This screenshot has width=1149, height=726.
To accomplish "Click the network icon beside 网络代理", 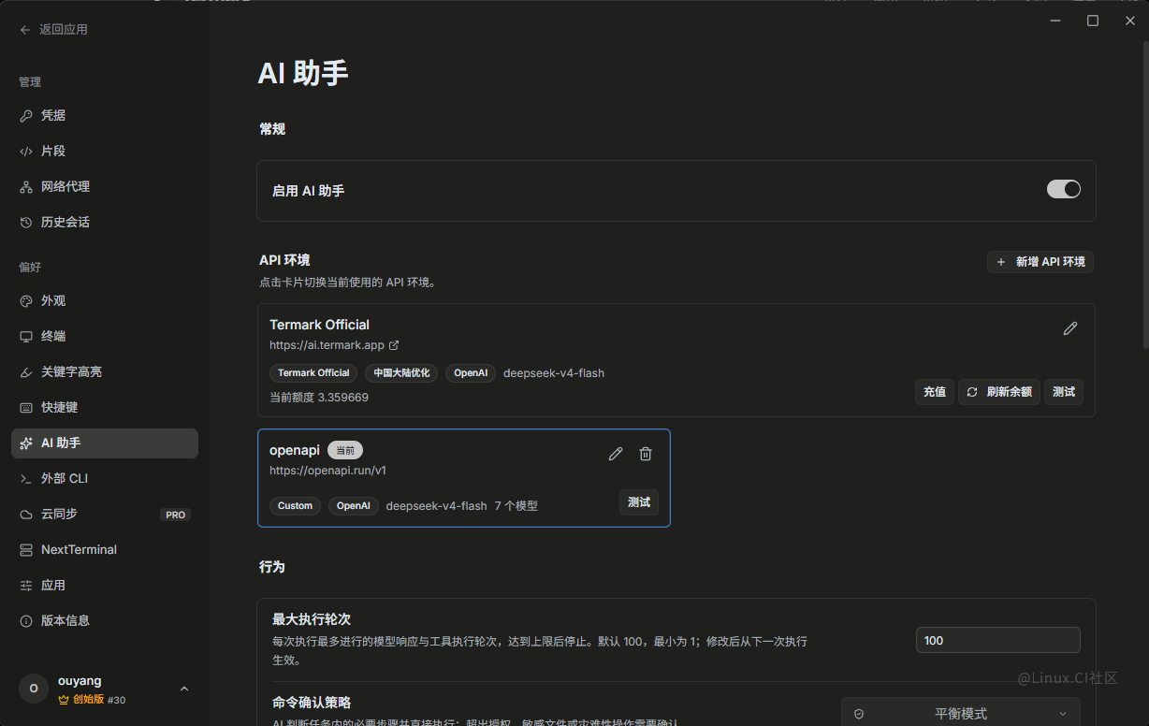I will (26, 187).
